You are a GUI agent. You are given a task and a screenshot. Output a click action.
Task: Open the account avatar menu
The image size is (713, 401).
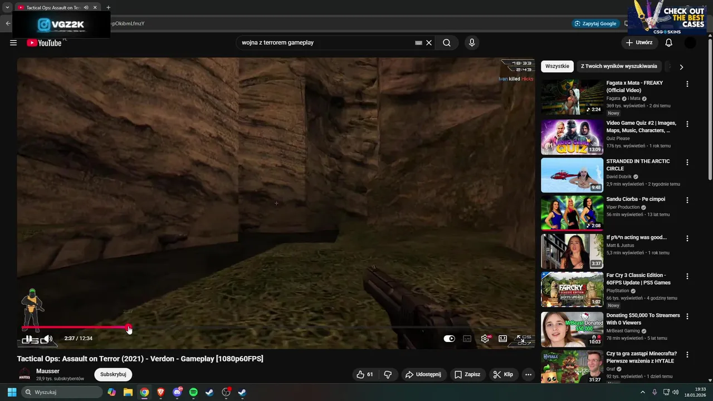(690, 43)
